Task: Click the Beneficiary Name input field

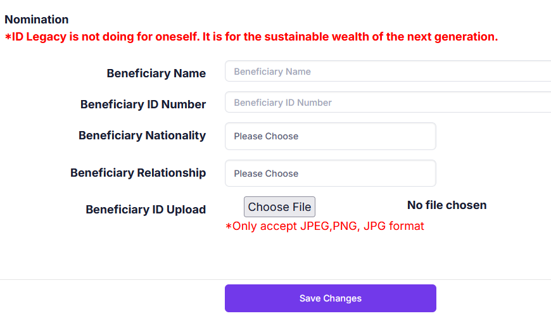Action: [388, 72]
